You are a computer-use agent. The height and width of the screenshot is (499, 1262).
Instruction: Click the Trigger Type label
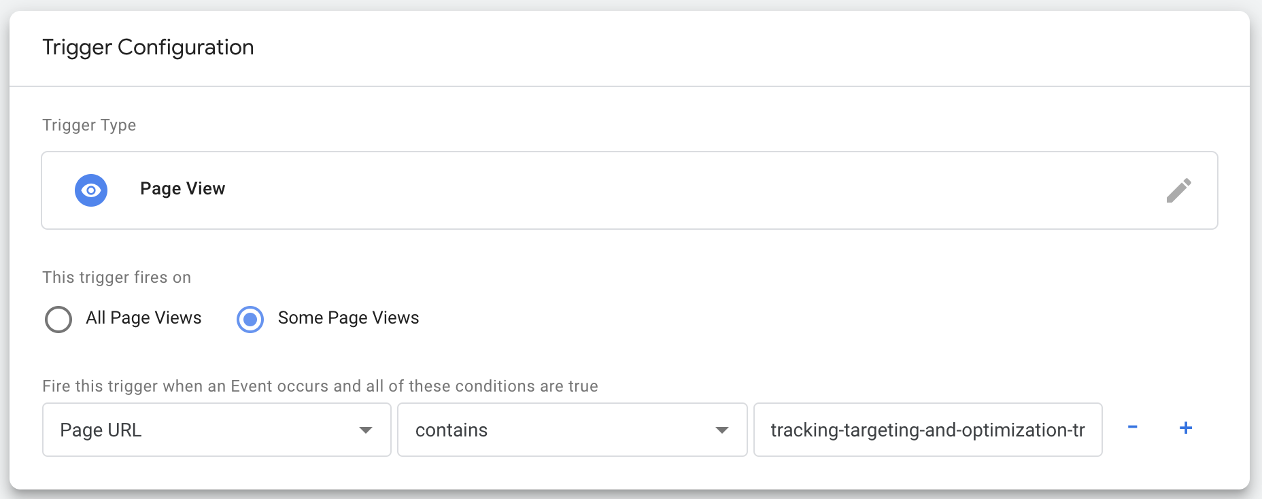click(x=89, y=125)
